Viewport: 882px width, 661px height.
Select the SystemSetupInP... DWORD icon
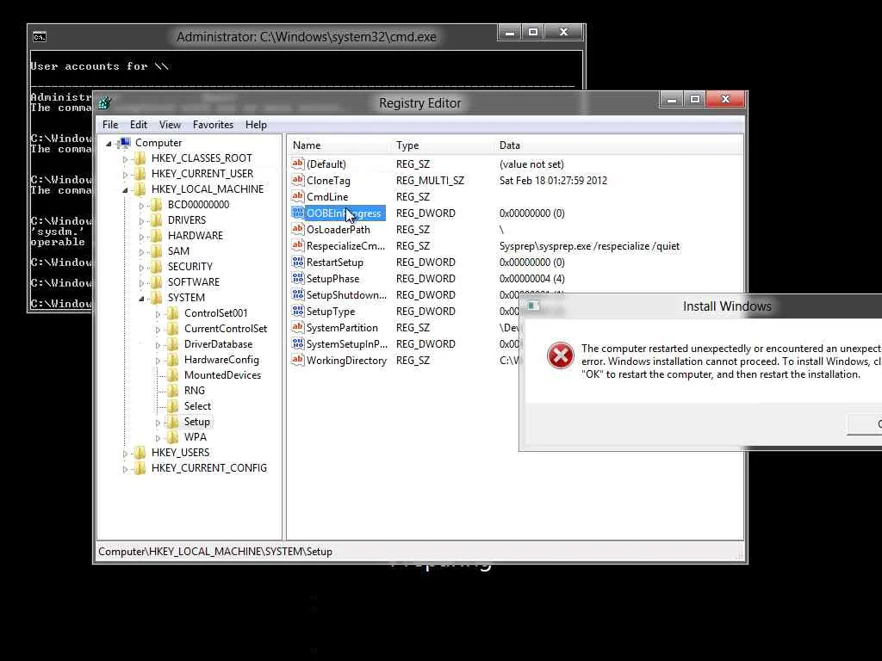click(297, 343)
